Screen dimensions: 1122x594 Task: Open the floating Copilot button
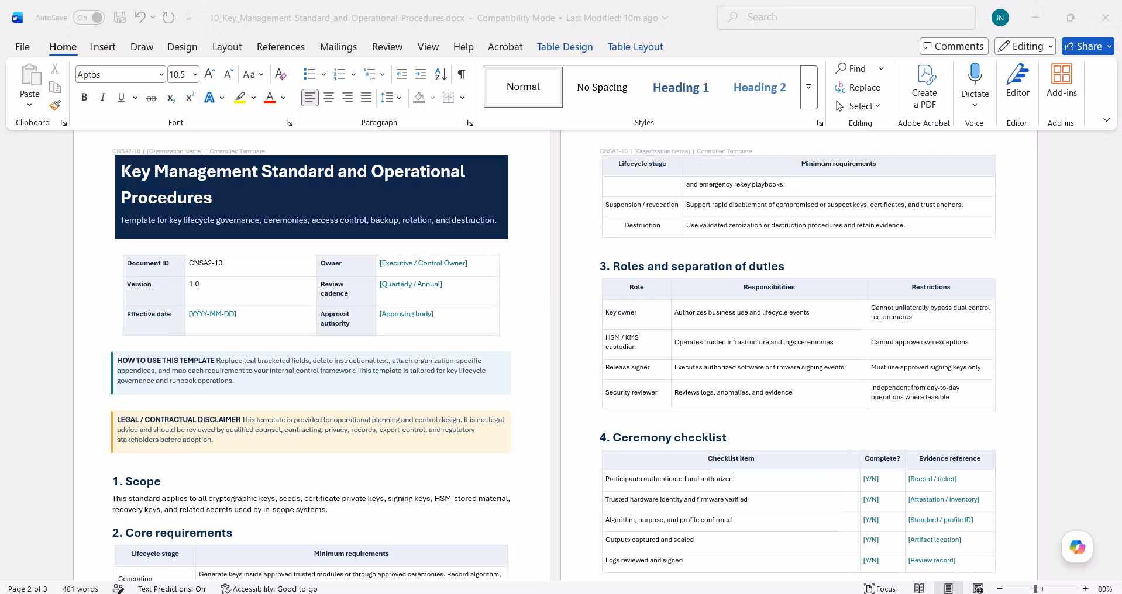pyautogui.click(x=1077, y=547)
